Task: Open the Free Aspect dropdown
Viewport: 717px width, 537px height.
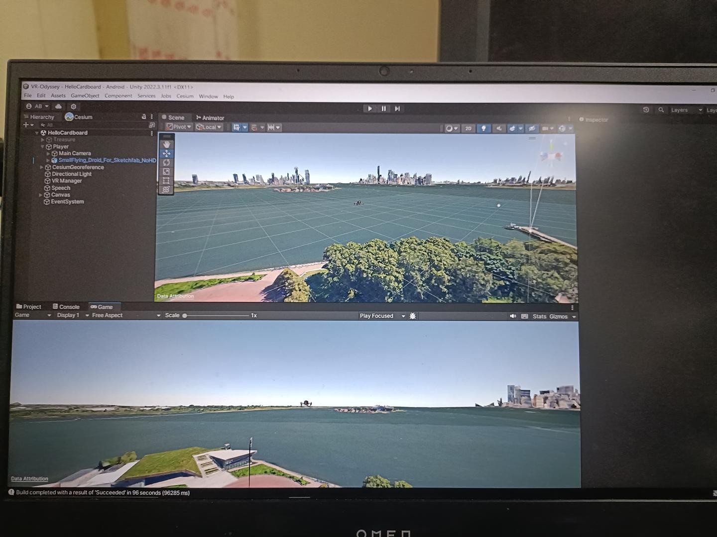Action: coord(126,315)
